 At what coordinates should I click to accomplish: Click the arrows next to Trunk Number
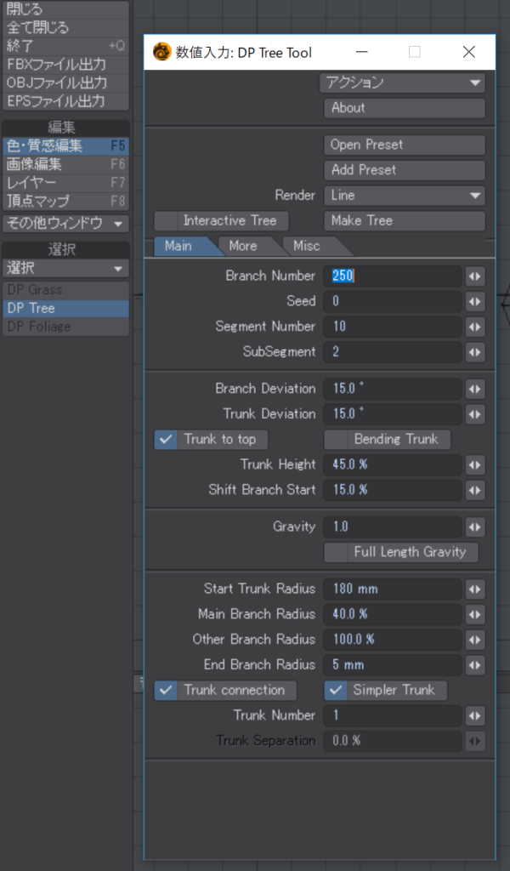[x=475, y=715]
